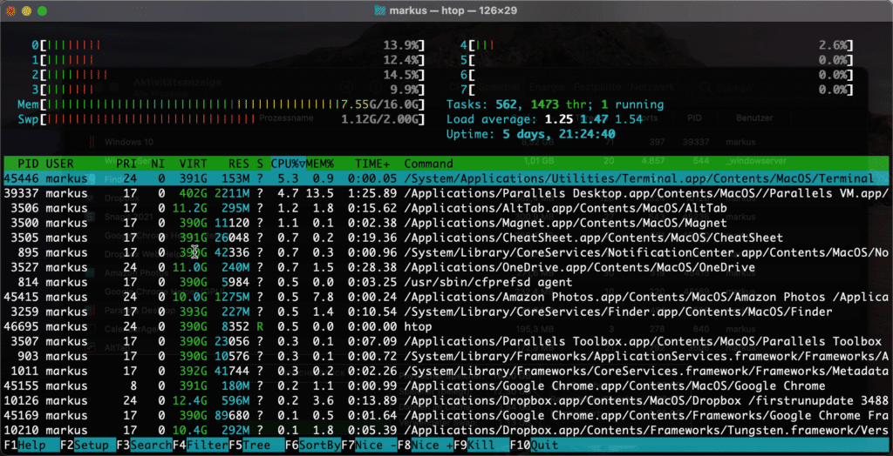
Task: Click the folder proxy icon in title bar
Action: pos(380,10)
